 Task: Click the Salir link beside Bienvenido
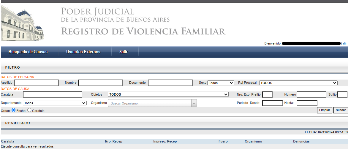click(x=343, y=43)
